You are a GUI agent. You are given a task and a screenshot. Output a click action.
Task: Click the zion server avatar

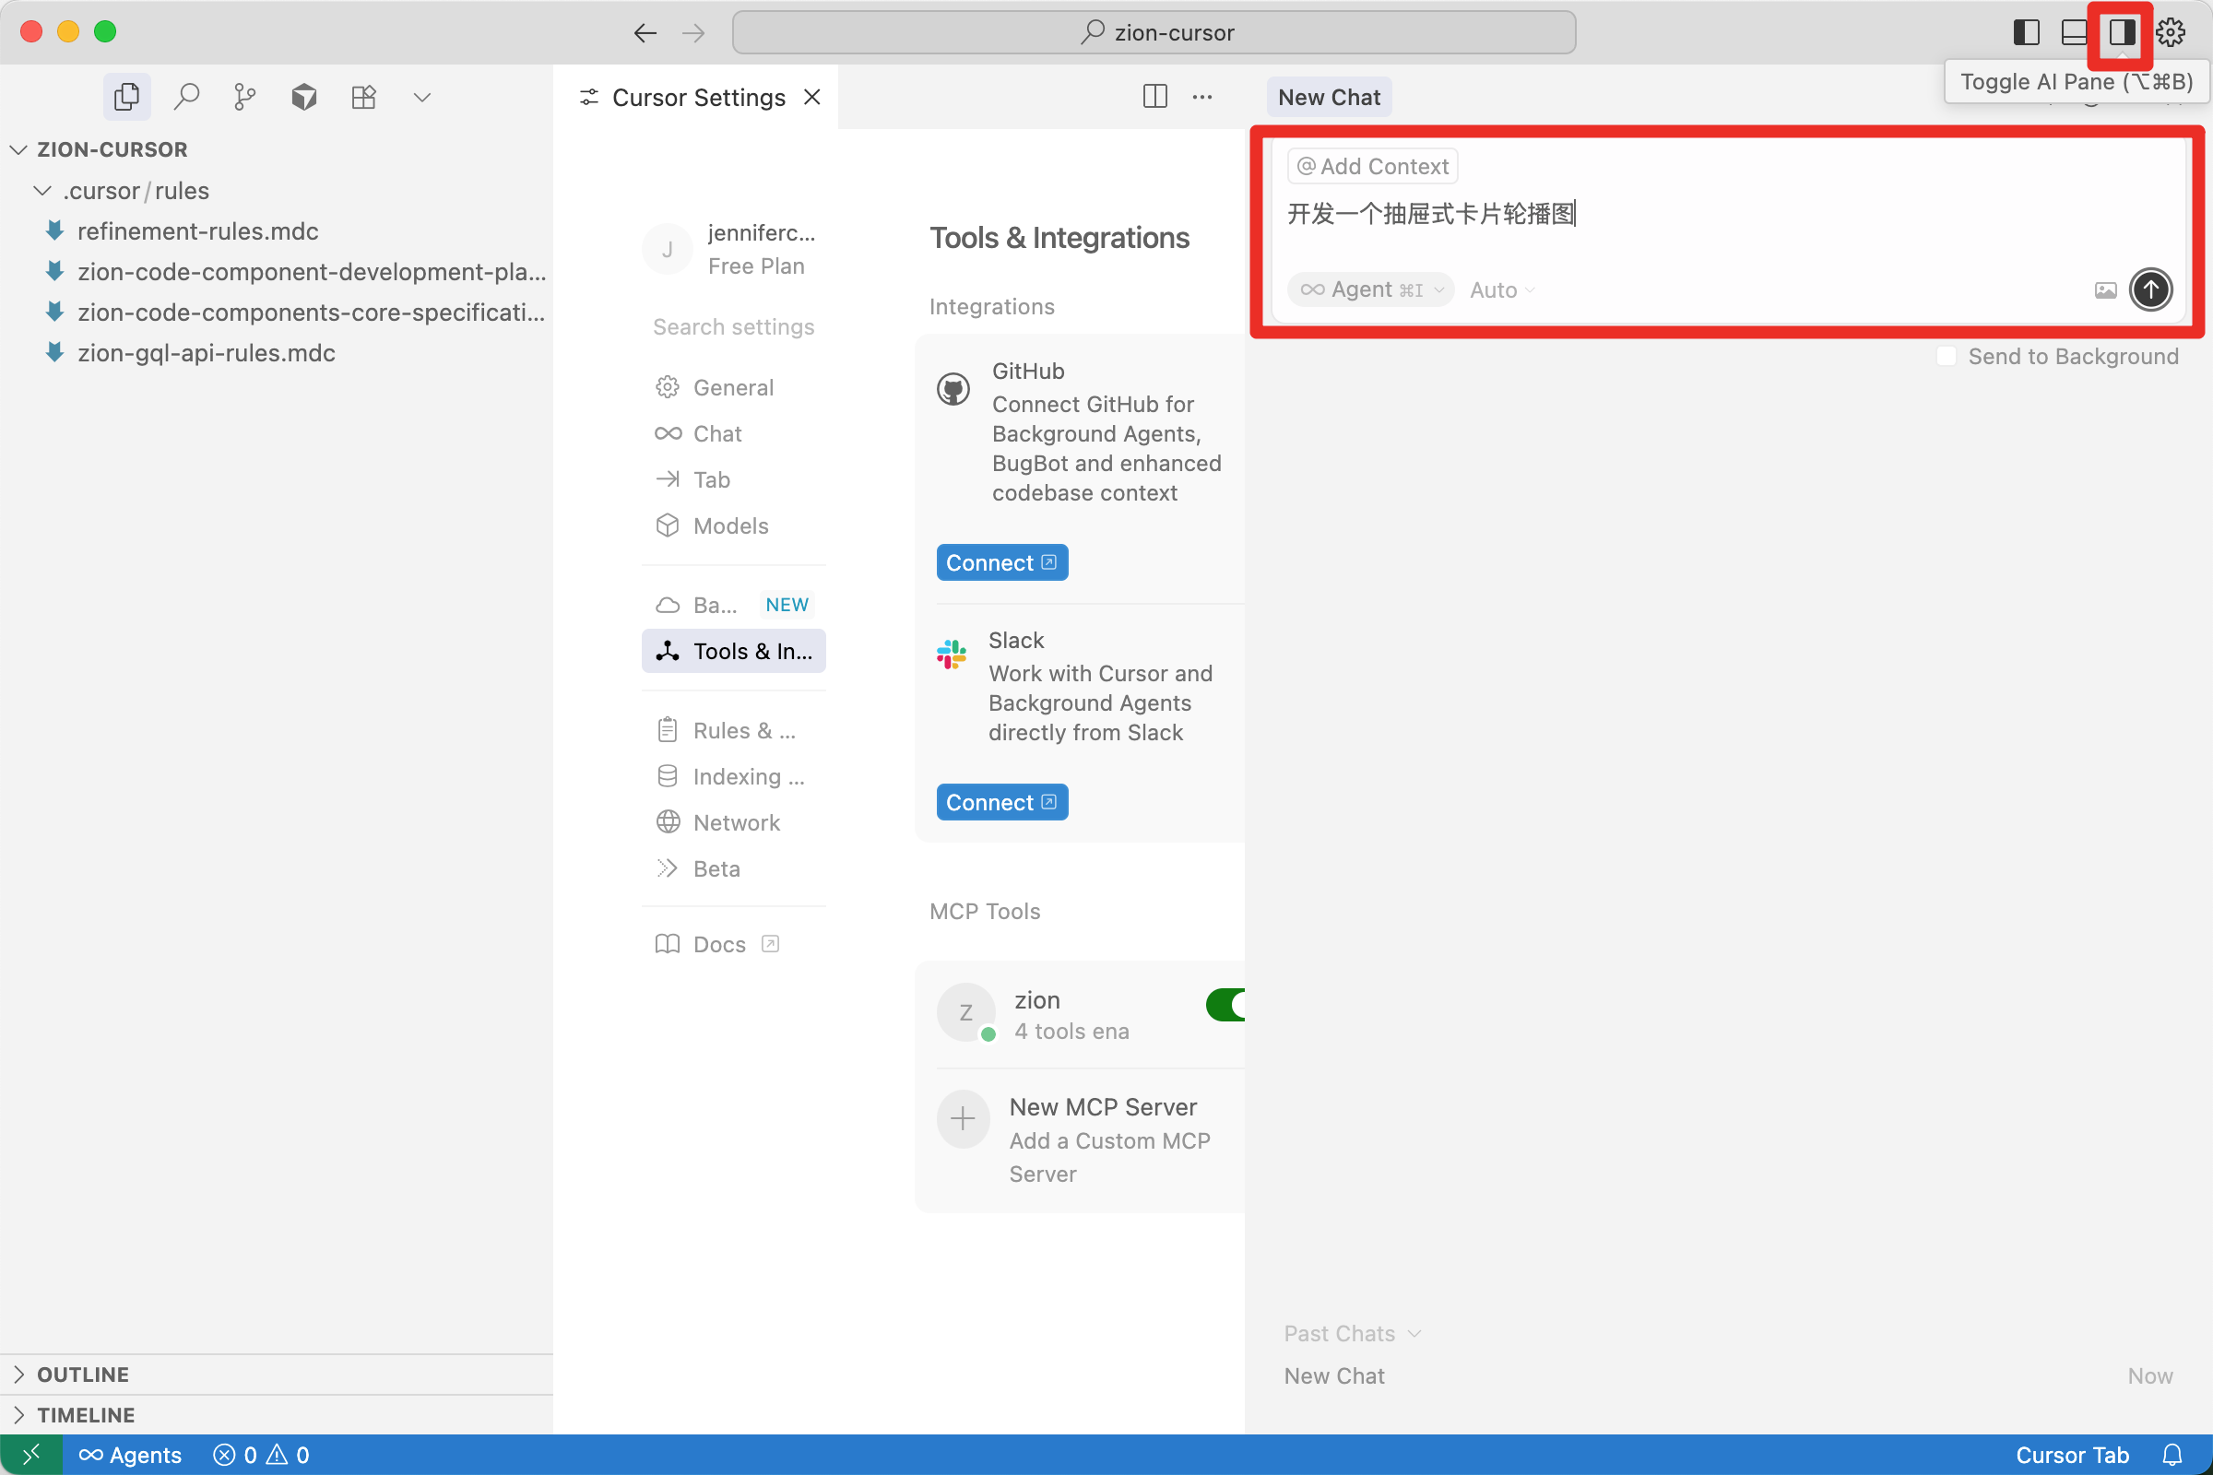[966, 1013]
